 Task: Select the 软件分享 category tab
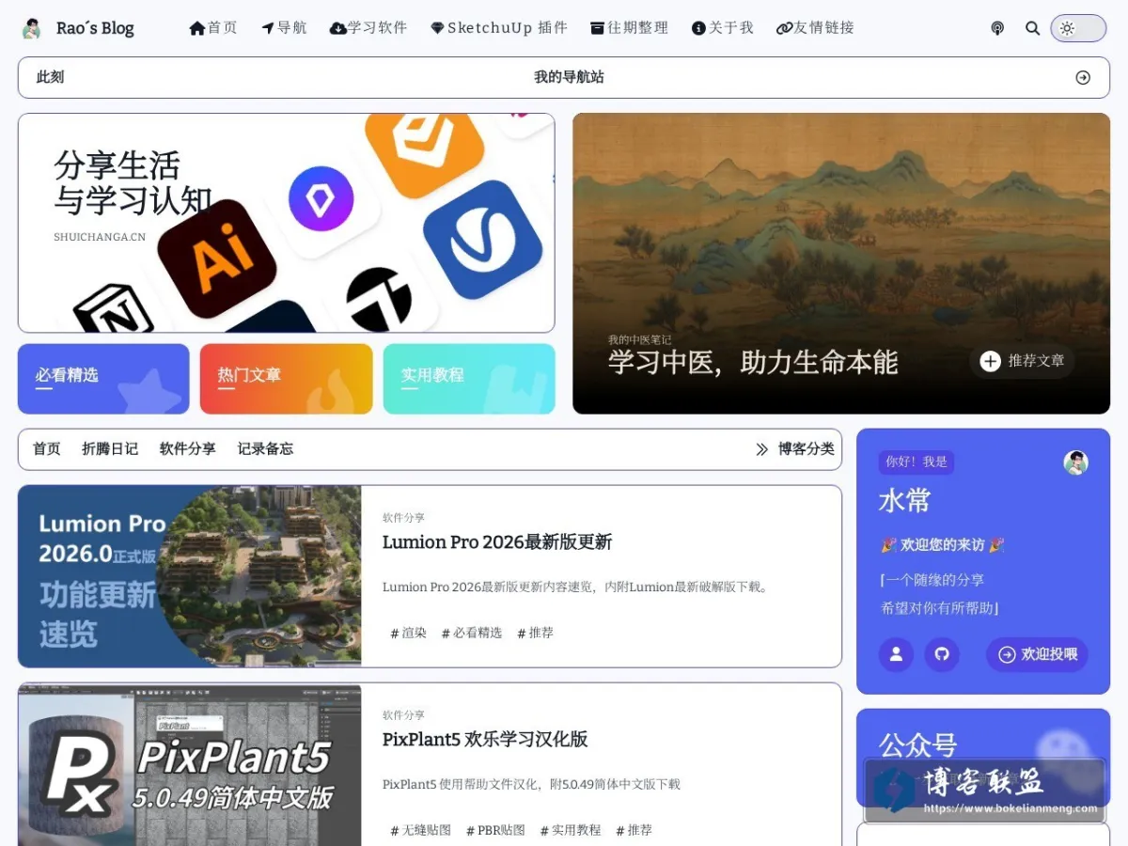point(188,449)
